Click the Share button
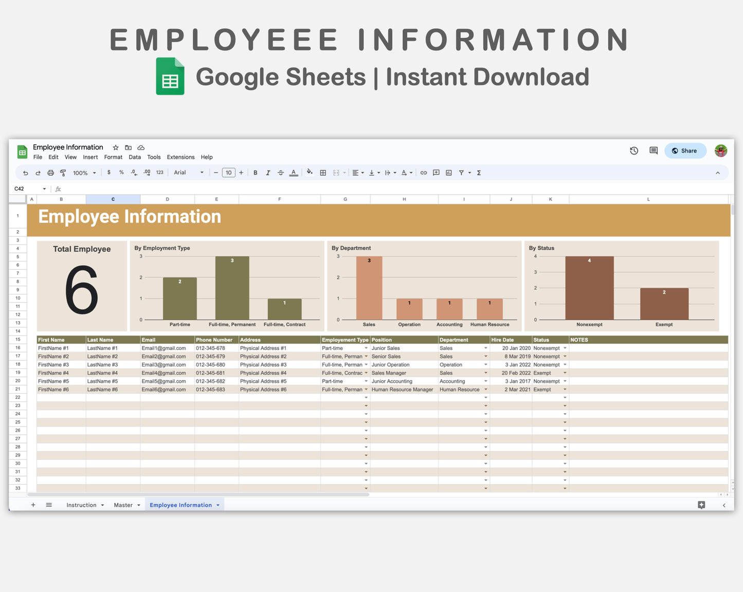 click(x=685, y=151)
